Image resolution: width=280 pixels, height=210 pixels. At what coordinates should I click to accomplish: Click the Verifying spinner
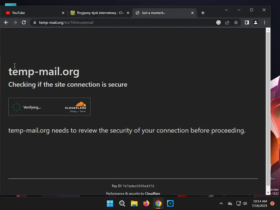point(17,107)
